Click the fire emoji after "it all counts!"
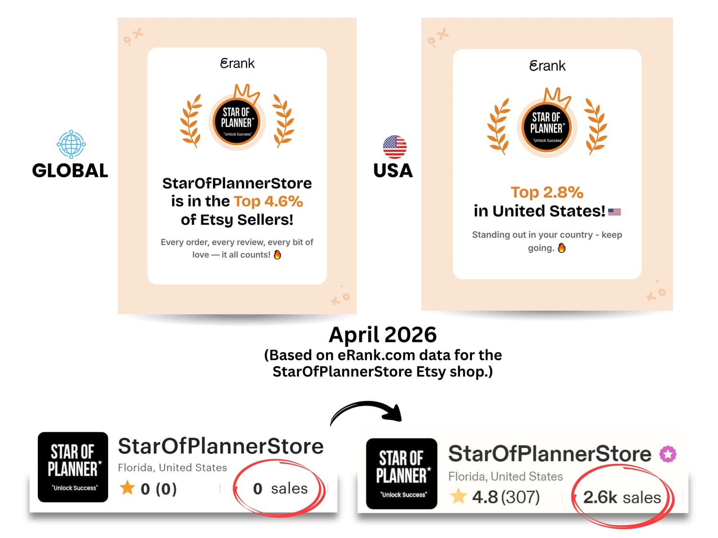Screen dimensions: 718x538 278,254
